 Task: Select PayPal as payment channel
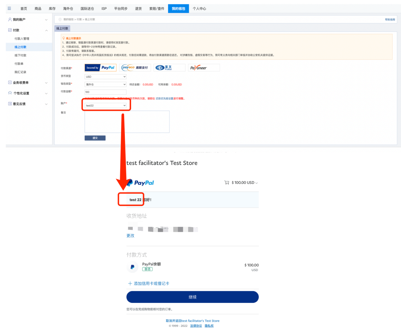coord(100,68)
